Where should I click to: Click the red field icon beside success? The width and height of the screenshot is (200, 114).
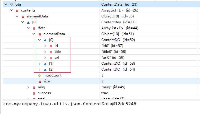[34, 93]
